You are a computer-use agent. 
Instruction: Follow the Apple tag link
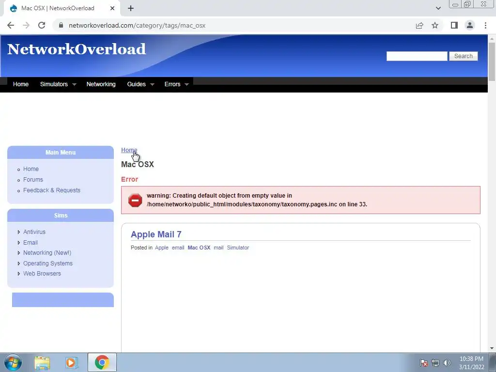click(x=162, y=248)
